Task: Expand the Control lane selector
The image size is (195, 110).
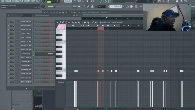Action: pos(62,82)
